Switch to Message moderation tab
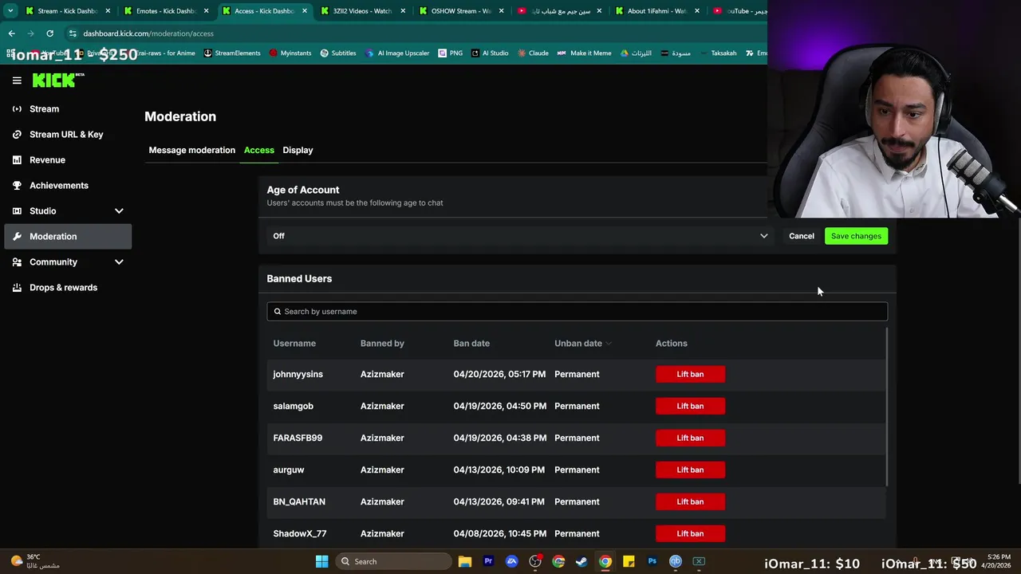 click(191, 150)
